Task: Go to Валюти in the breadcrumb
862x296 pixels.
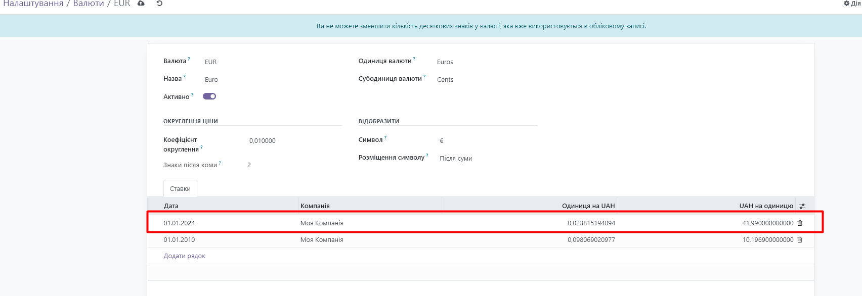Action: 88,4
